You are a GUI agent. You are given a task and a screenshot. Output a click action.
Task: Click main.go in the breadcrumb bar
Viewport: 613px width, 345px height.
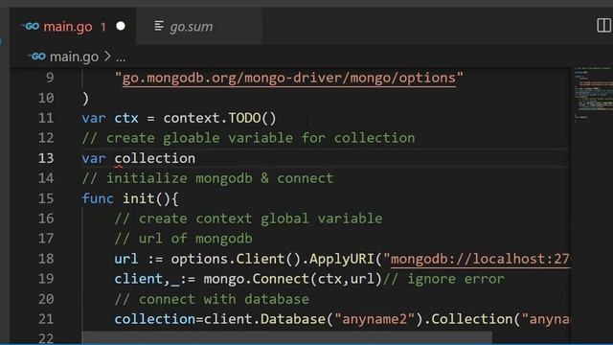tap(74, 57)
